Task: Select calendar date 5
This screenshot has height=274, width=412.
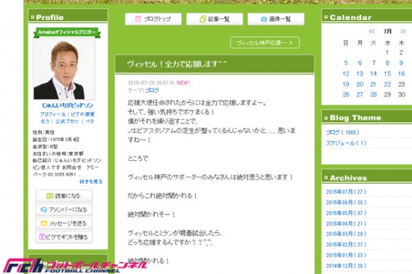Action: (x=346, y=63)
